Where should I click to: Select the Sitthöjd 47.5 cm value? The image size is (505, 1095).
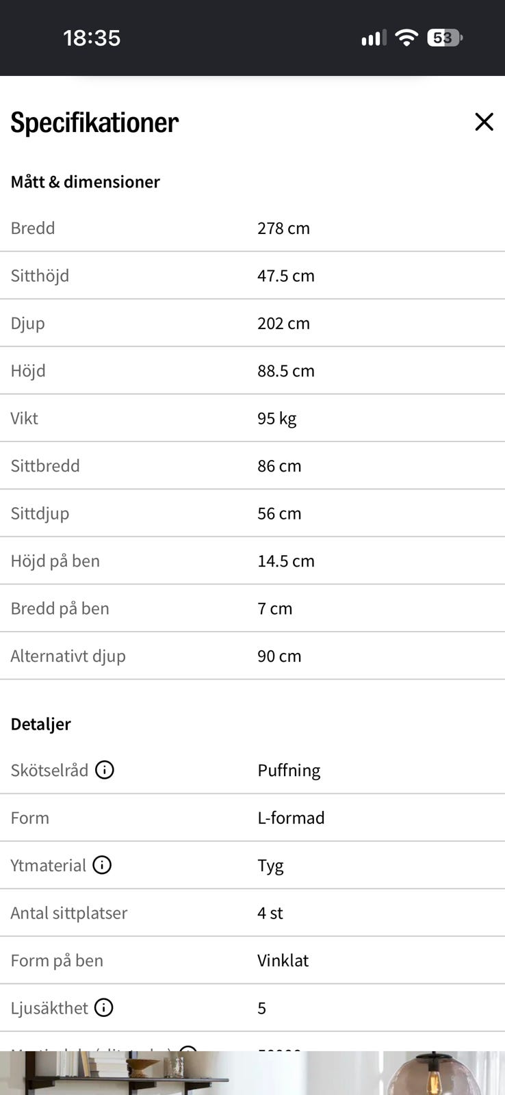(x=286, y=276)
